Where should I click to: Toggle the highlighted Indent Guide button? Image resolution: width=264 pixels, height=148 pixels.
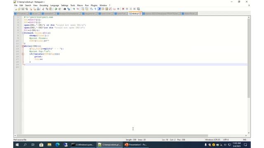(99, 9)
